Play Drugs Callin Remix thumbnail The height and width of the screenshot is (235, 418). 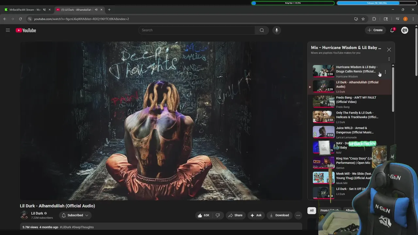(x=323, y=71)
